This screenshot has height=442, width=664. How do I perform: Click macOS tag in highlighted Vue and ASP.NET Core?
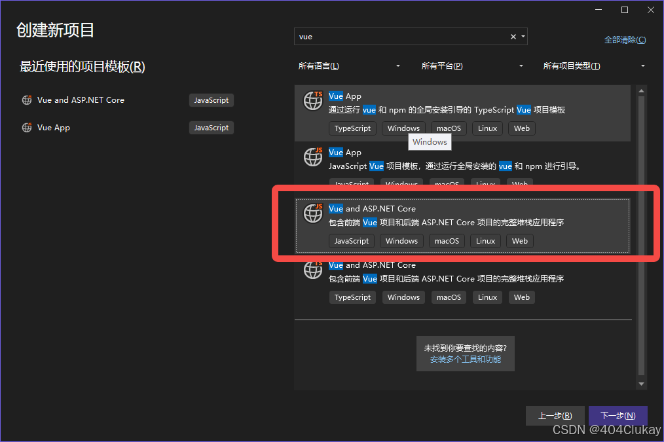coord(447,241)
